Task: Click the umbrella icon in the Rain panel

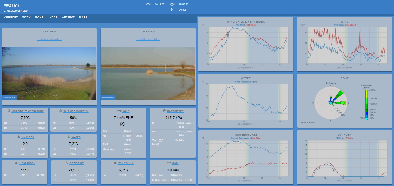Action: 169,163
